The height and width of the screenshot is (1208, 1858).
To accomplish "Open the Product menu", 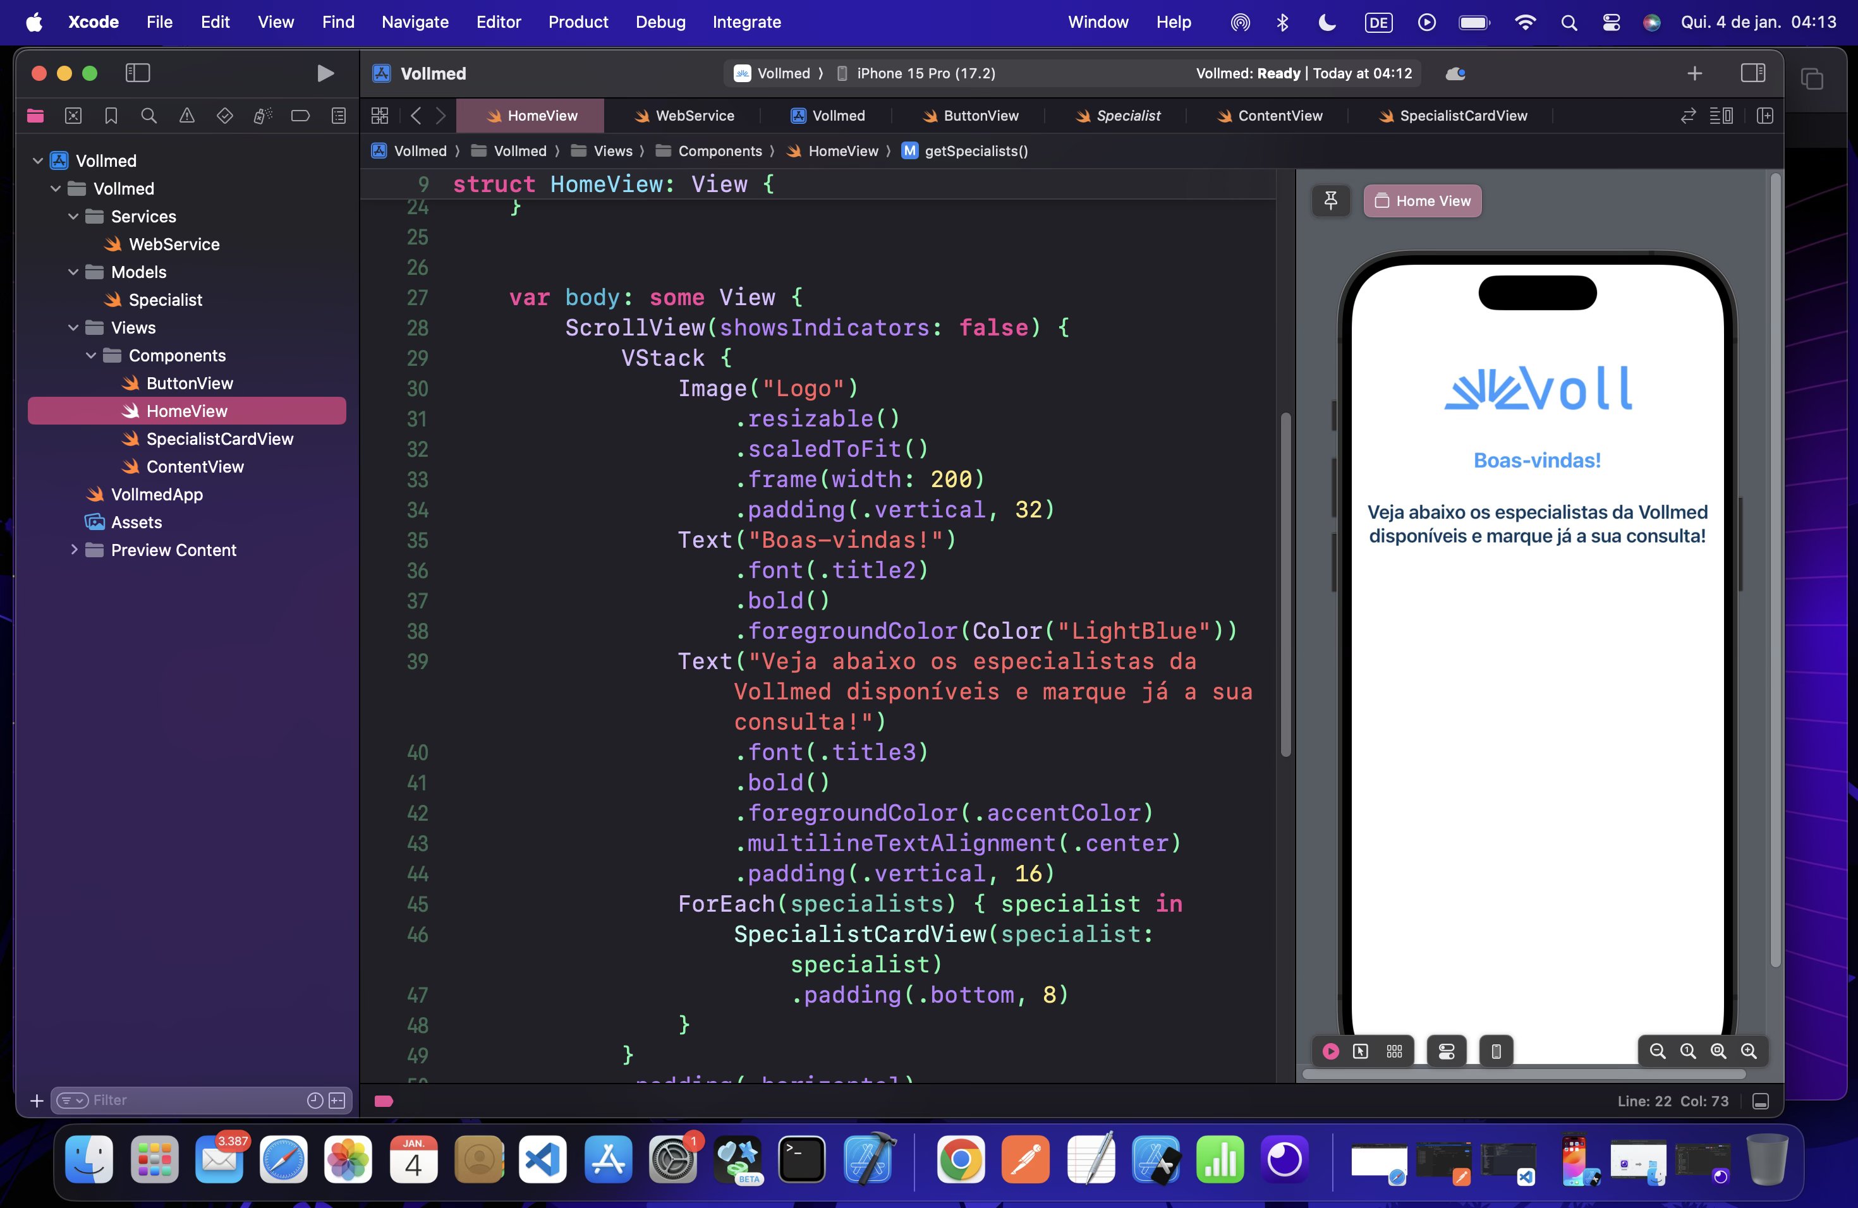I will pos(578,22).
